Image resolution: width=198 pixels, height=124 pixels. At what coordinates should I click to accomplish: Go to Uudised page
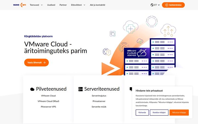[51, 5]
